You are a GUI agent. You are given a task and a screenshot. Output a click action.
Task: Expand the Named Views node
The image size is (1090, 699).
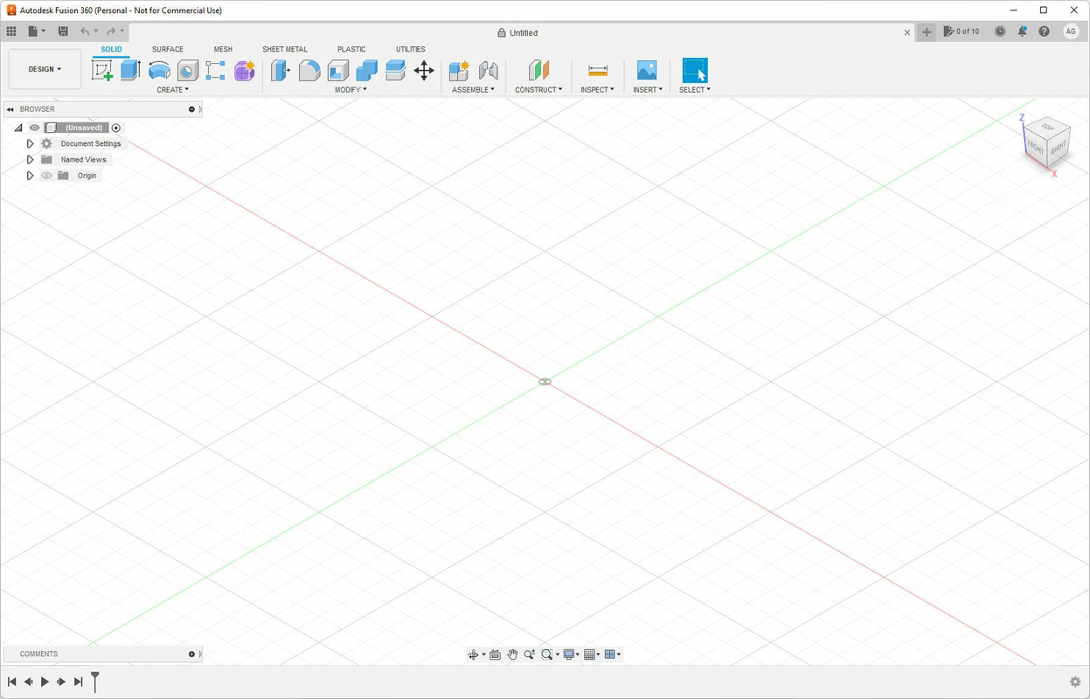(x=30, y=160)
